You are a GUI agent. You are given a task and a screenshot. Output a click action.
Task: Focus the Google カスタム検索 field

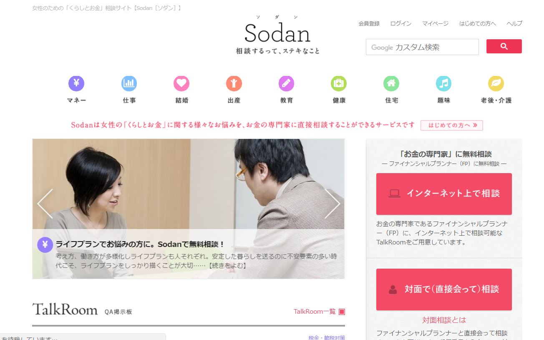pos(422,47)
